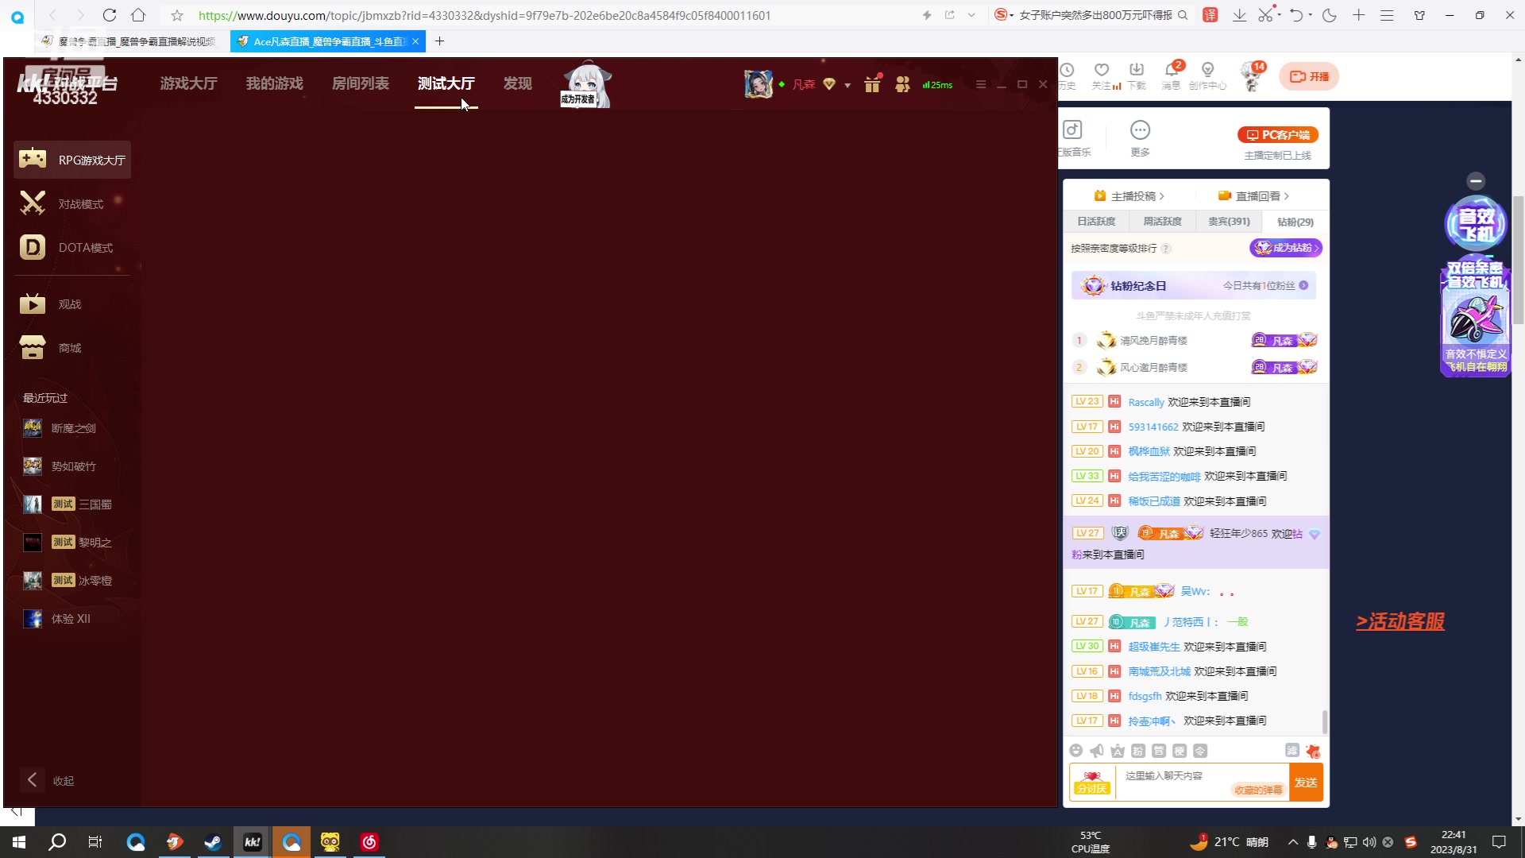Viewport: 1525px width, 858px height.
Task: Click the megaphone broadcast icon in chat
Action: pos(1097,751)
